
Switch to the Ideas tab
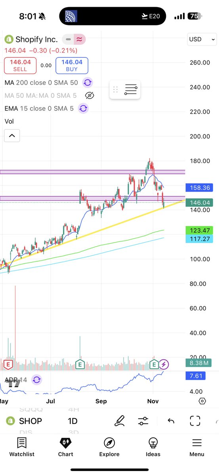[x=153, y=447]
